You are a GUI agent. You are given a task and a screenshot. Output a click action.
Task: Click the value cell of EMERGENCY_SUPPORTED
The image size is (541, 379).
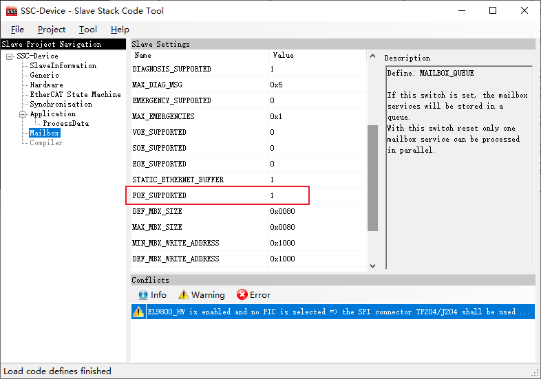(x=317, y=100)
